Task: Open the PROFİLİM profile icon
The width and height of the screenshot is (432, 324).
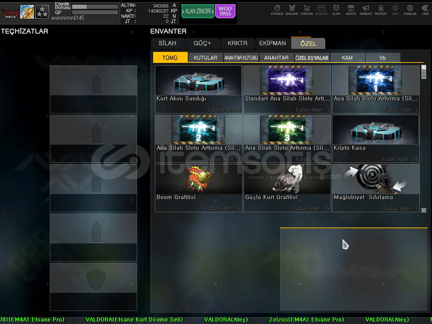Action: point(381,10)
